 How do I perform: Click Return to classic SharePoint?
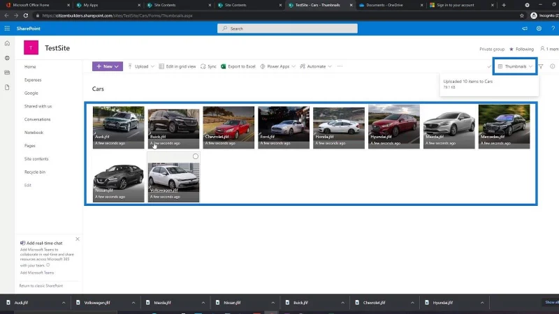pyautogui.click(x=41, y=286)
